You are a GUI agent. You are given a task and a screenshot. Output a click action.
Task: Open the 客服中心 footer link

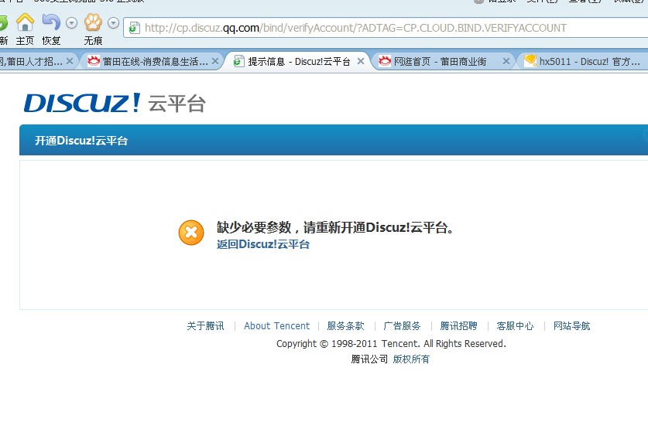click(516, 326)
